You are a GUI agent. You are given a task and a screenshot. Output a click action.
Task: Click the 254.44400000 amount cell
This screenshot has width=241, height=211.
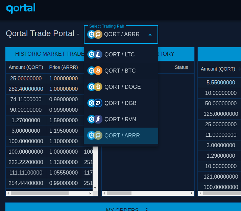coord(26,183)
